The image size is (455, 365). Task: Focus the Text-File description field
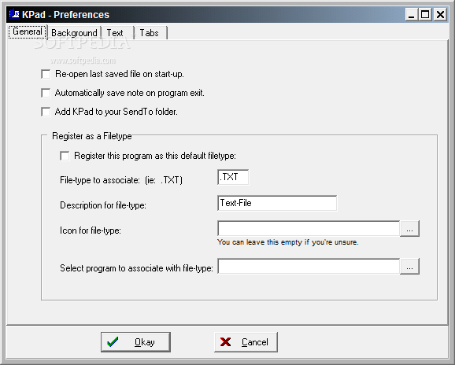click(x=277, y=203)
